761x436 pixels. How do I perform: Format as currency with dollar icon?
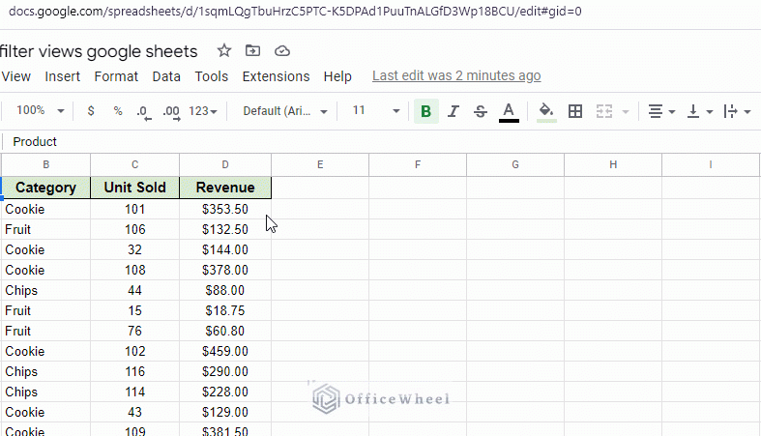tap(91, 111)
